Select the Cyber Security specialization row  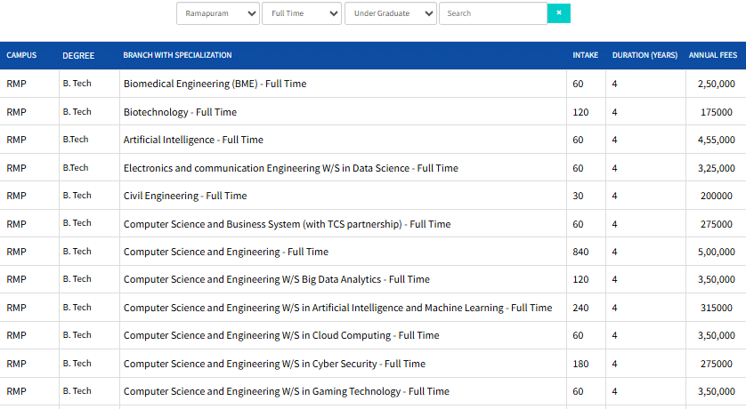274,364
